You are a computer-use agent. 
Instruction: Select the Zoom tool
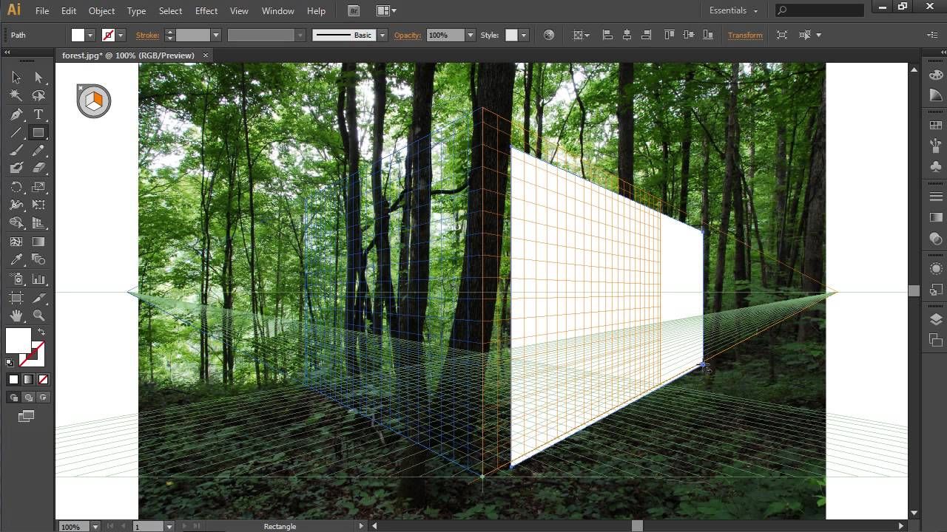coord(38,316)
